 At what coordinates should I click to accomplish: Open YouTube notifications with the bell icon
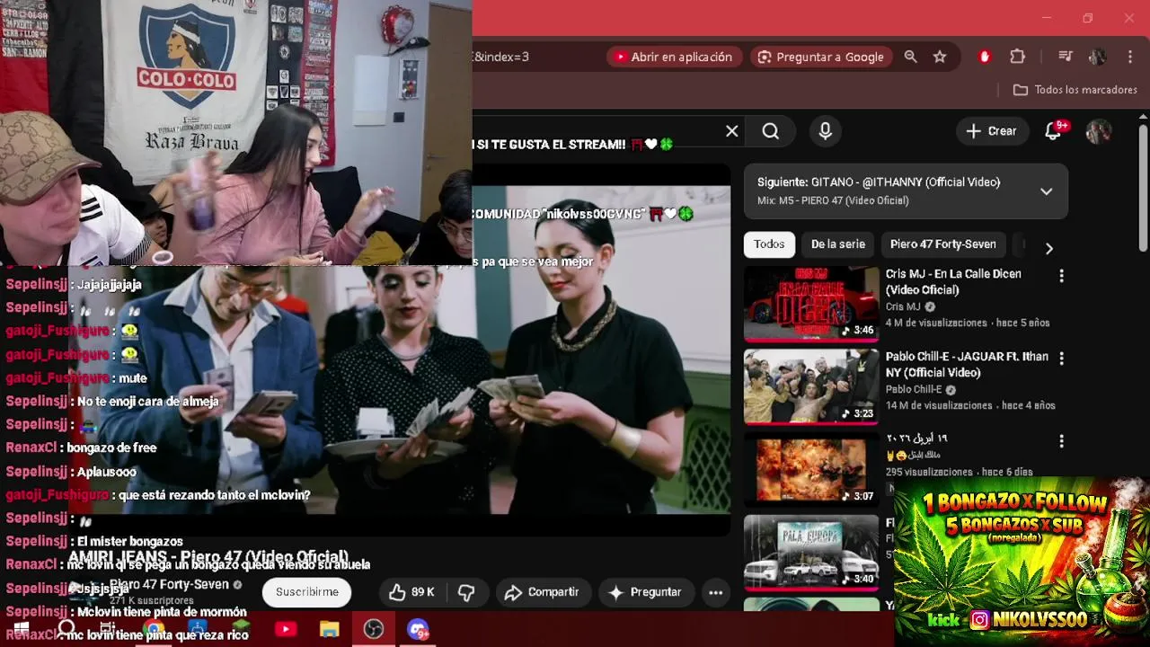click(1053, 131)
